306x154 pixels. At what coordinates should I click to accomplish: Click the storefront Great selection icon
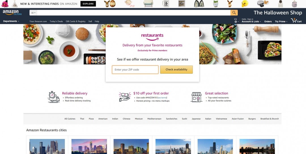[x=196, y=97]
